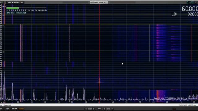Select the COMBO display mode
Image resolution: width=198 pixels, height=111 pixels.
tap(21, 109)
